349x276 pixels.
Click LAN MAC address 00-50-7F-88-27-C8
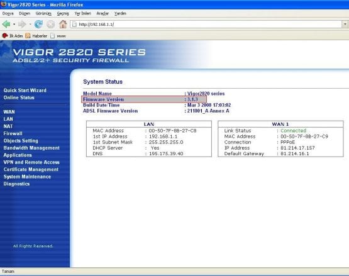(172, 131)
